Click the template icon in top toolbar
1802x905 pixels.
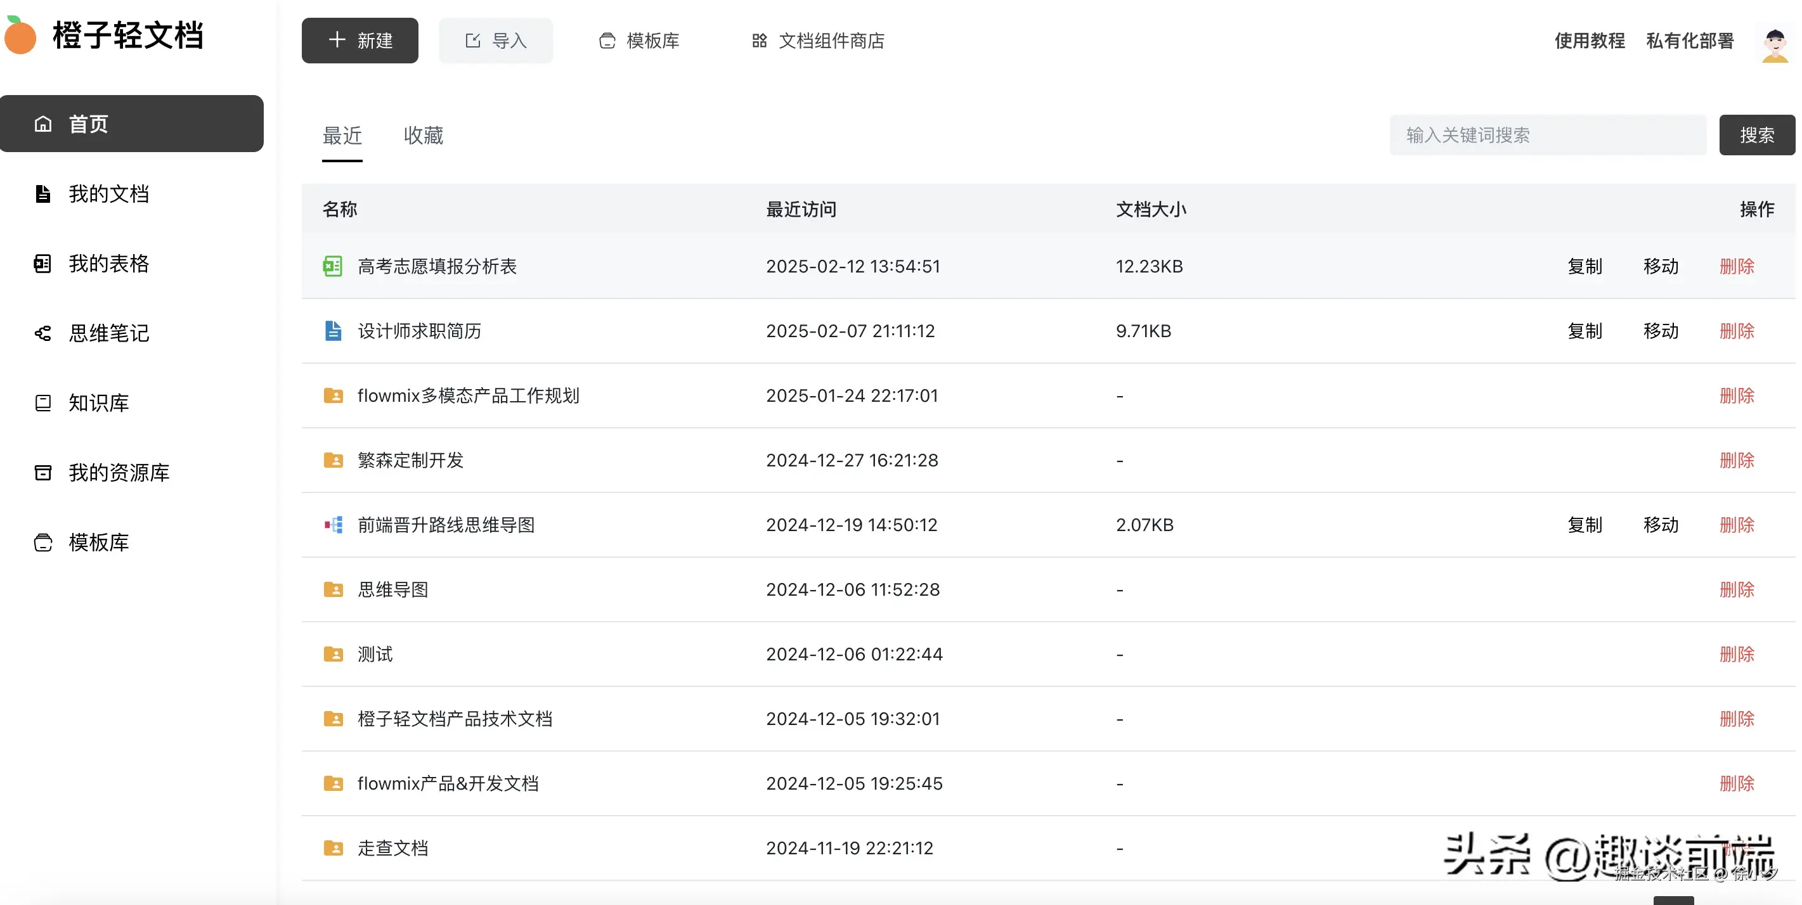tap(607, 41)
